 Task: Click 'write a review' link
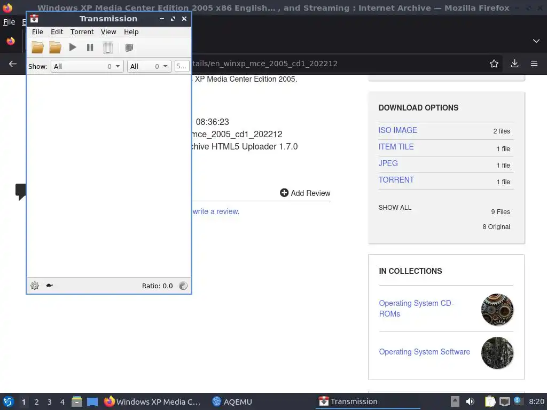pos(216,211)
